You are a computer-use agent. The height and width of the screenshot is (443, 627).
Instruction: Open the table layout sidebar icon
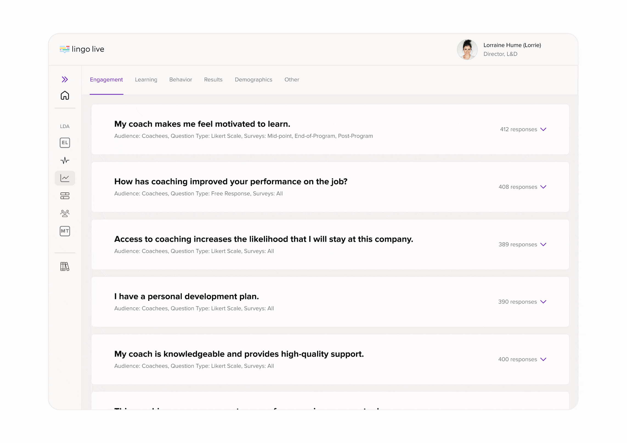(65, 196)
